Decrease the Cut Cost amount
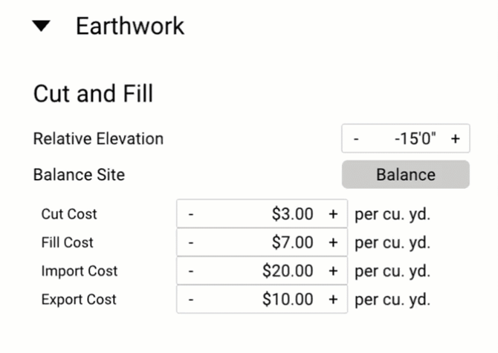 click(x=191, y=214)
